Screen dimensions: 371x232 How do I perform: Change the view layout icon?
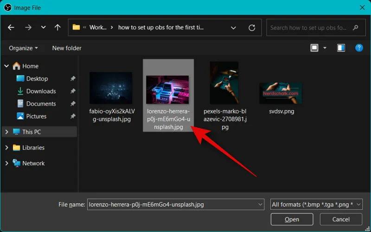pos(314,48)
